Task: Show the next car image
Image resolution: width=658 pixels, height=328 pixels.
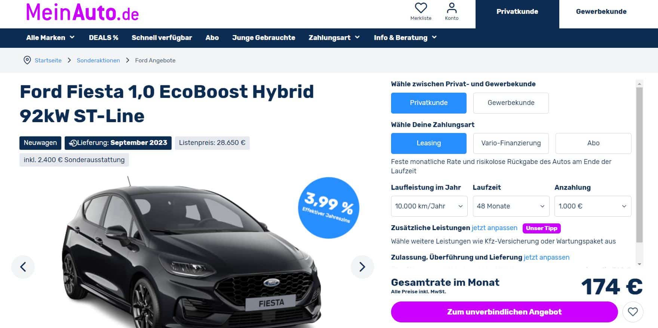Action: (362, 267)
